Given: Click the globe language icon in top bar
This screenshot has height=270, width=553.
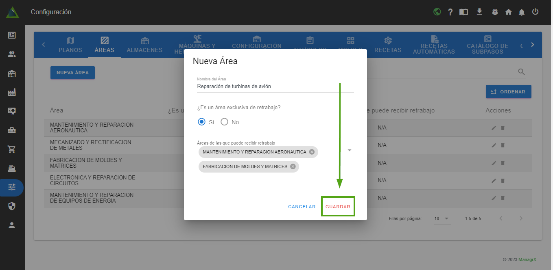Looking at the screenshot, I should [x=437, y=12].
